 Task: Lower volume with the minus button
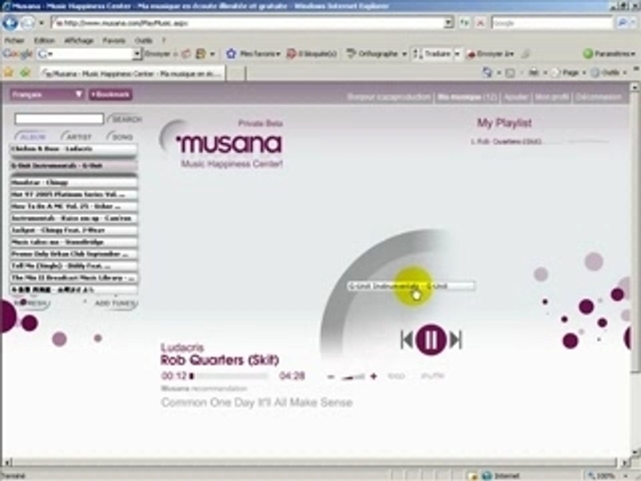pos(331,377)
